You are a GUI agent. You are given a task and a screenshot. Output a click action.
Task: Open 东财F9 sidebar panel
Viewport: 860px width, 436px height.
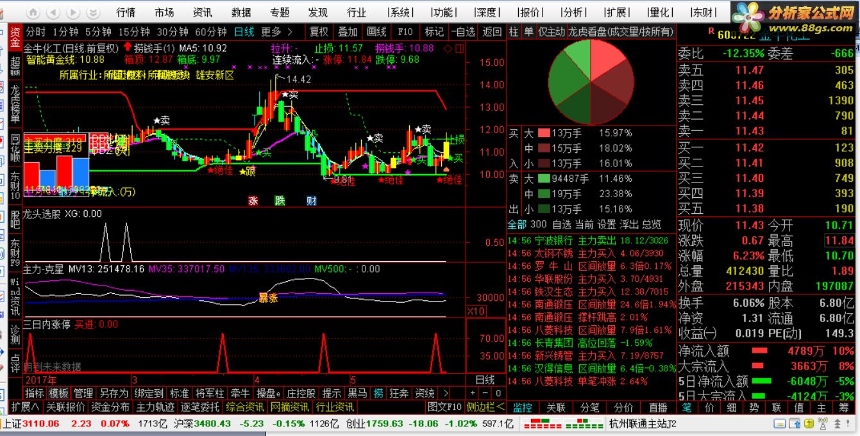(x=15, y=252)
